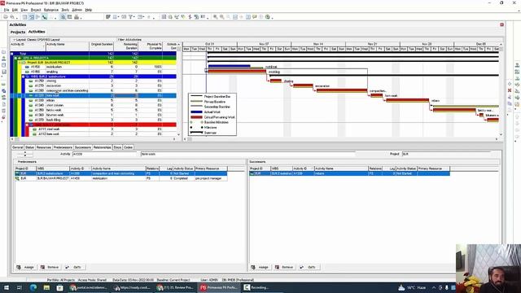Image resolution: width=521 pixels, height=293 pixels.
Task: Click the Activity ID input field
Action: (104, 154)
